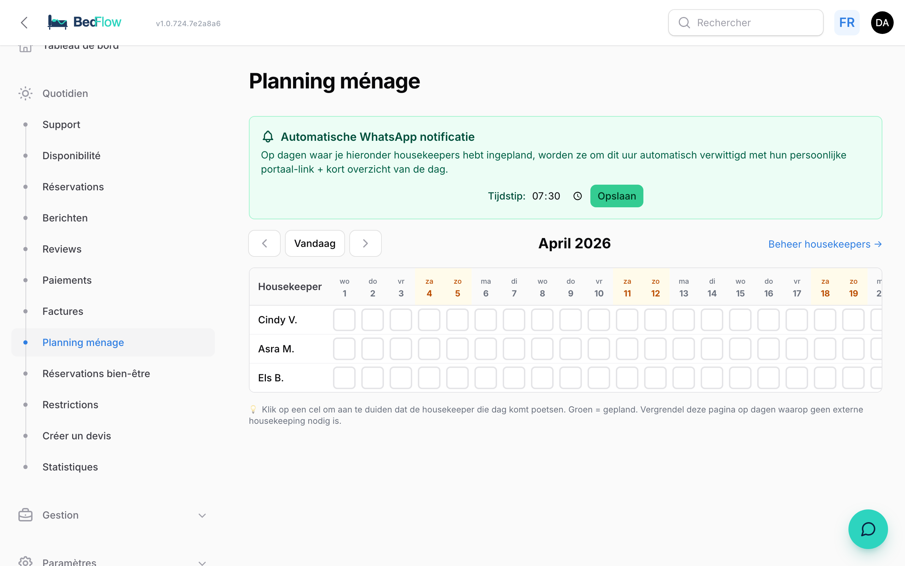Toggle Els B. cell for za 18
This screenshot has width=905, height=566.
825,378
